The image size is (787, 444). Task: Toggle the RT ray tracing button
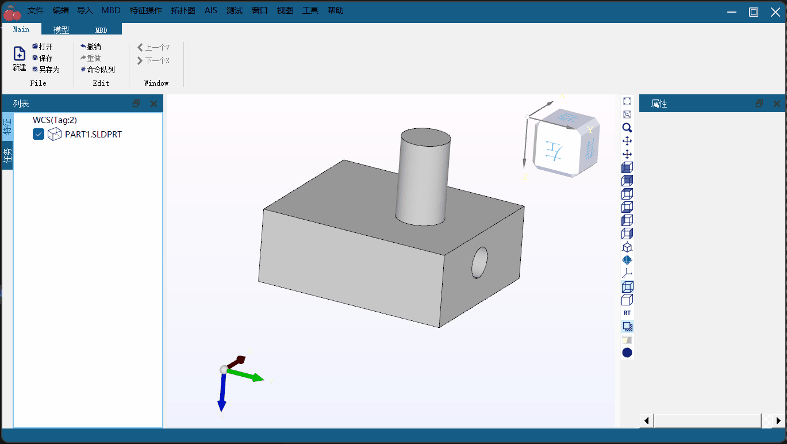coord(627,313)
